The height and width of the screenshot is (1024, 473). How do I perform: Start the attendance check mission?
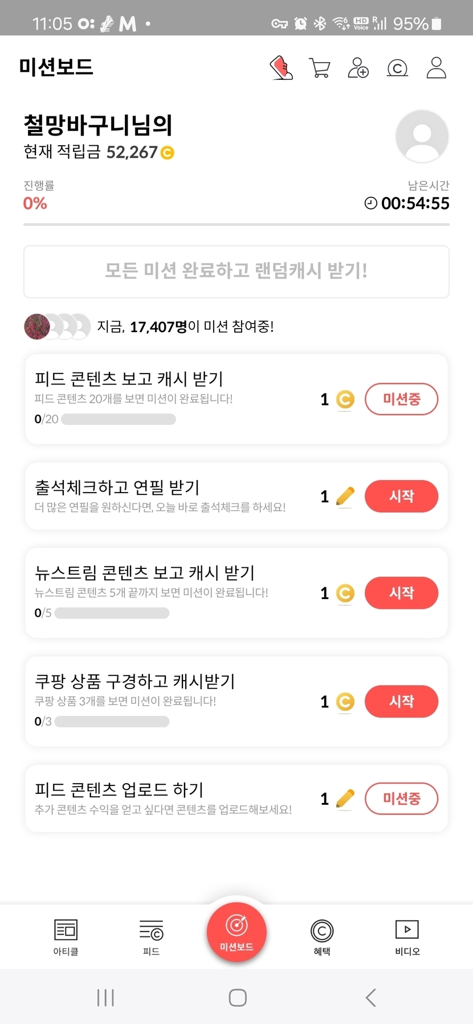click(401, 496)
